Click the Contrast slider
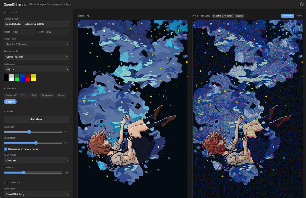Screen dimensions: 306x198 pyautogui.click(x=33, y=172)
